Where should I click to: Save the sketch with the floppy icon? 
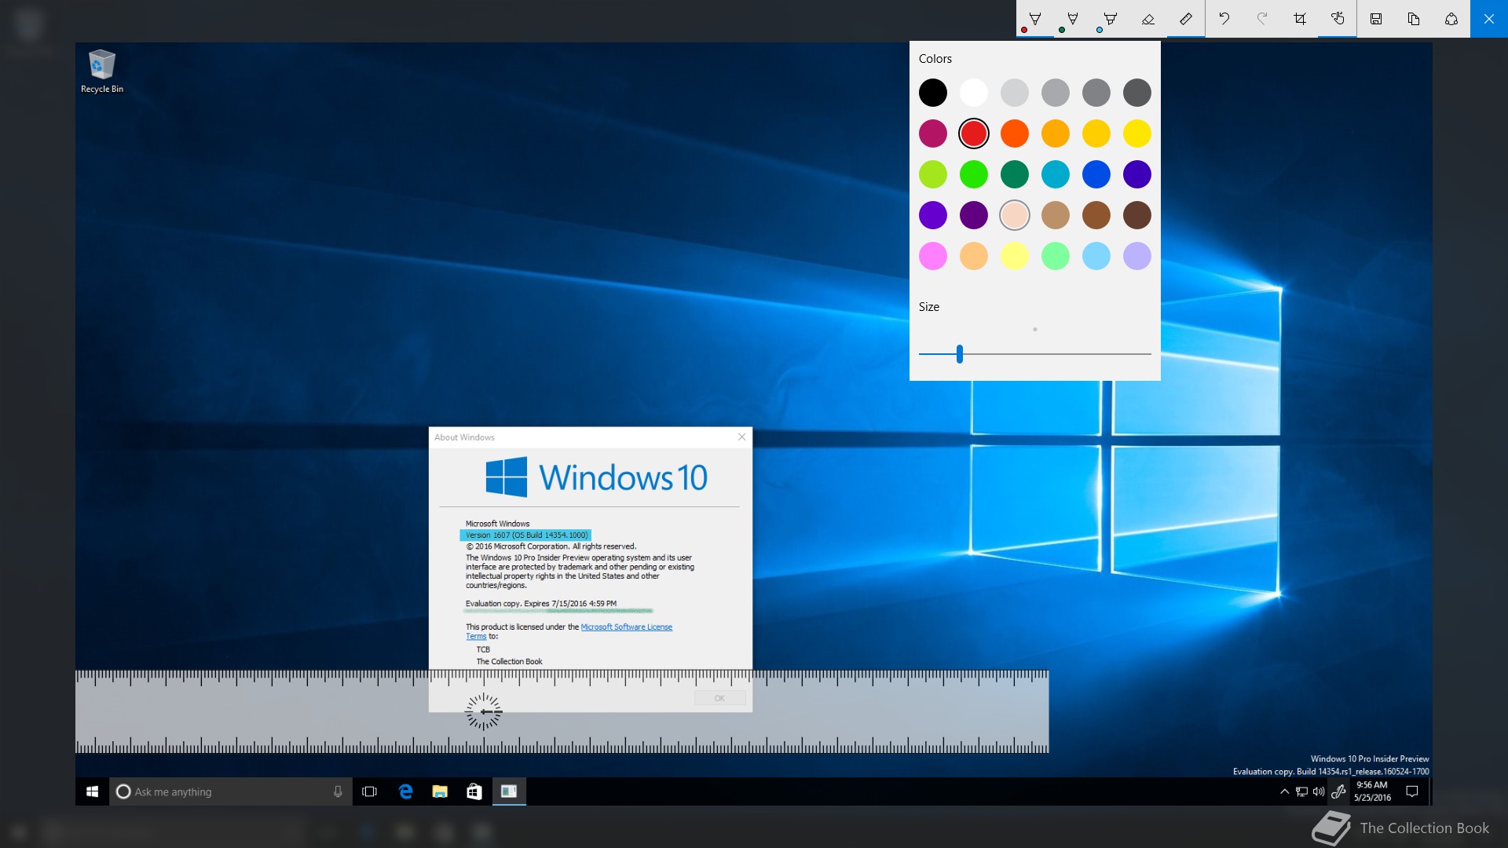[x=1376, y=19]
